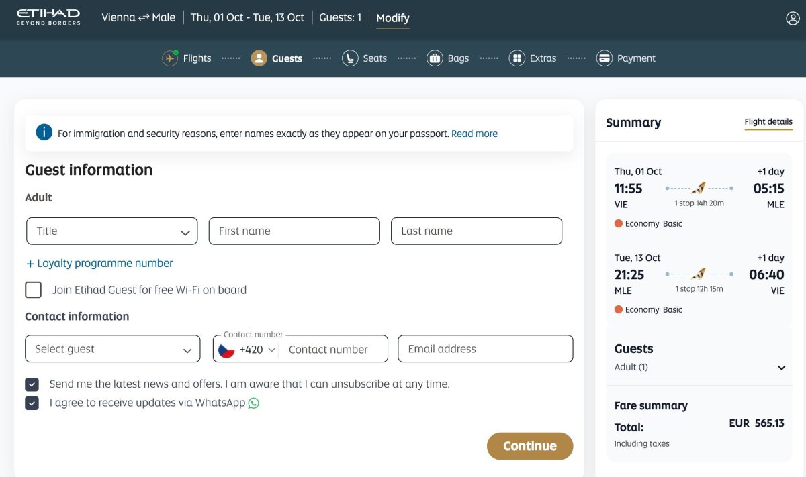This screenshot has height=477, width=806.
Task: Click the Seats step icon
Action: point(349,58)
